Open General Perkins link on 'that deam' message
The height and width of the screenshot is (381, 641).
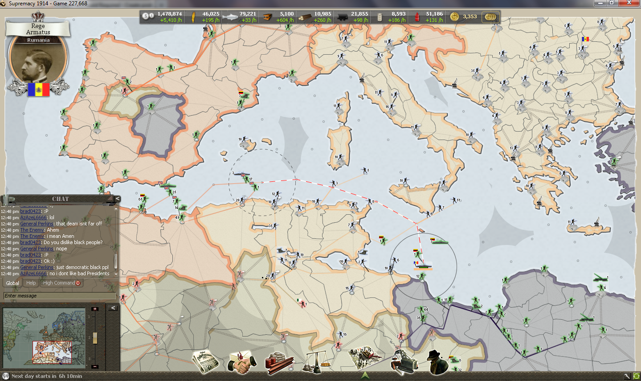pyautogui.click(x=37, y=224)
